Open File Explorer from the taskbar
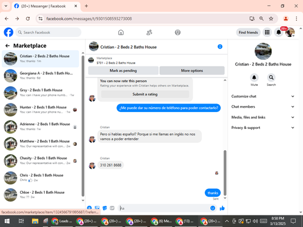Viewport: 303px width, 227px height. tap(35, 222)
